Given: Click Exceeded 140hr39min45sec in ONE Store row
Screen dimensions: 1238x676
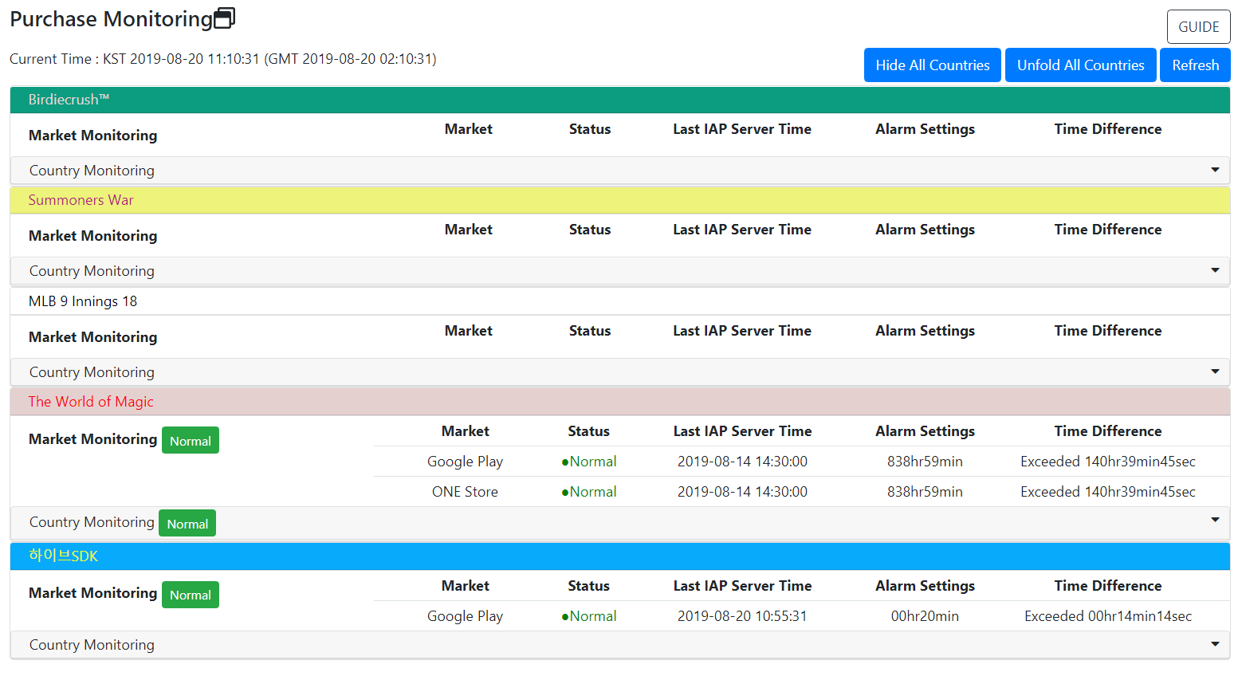Looking at the screenshot, I should tap(1108, 492).
